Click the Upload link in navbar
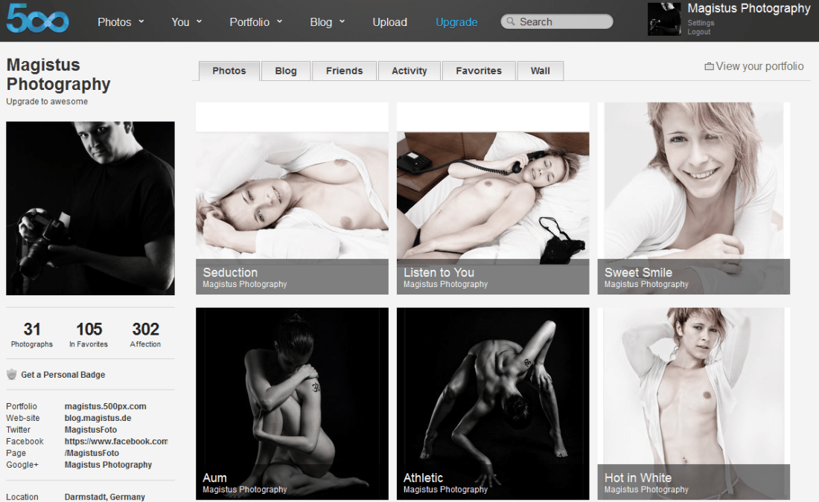Viewport: 819px width, 502px height. [x=389, y=22]
